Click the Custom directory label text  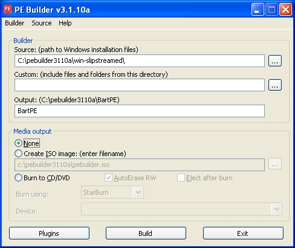[x=91, y=74]
